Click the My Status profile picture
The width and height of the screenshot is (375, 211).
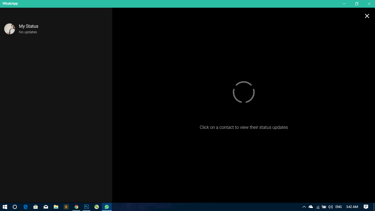(10, 29)
